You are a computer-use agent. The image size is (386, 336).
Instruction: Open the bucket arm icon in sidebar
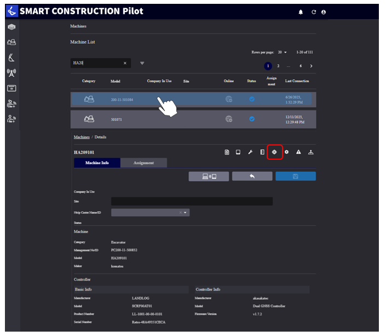(x=11, y=57)
